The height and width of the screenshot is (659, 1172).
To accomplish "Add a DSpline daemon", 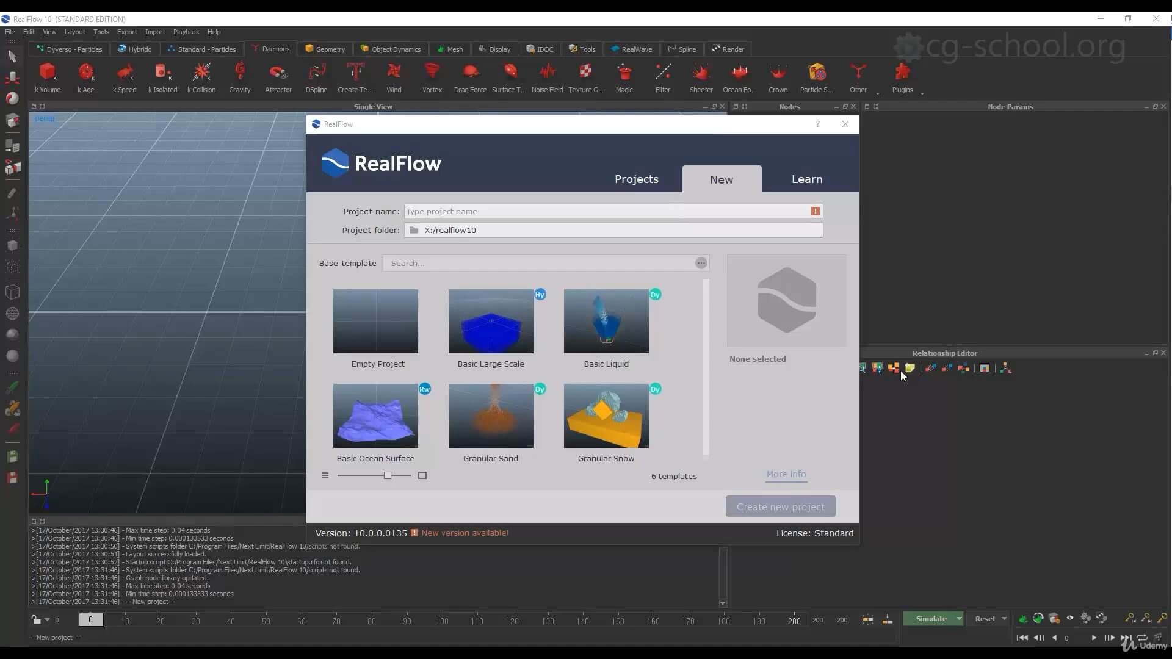I will point(316,77).
